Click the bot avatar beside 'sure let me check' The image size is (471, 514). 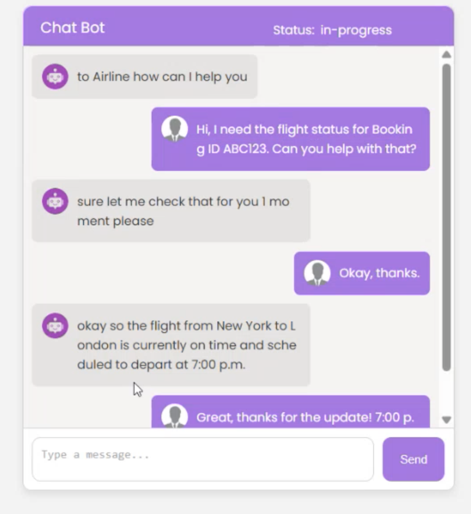[x=55, y=201]
